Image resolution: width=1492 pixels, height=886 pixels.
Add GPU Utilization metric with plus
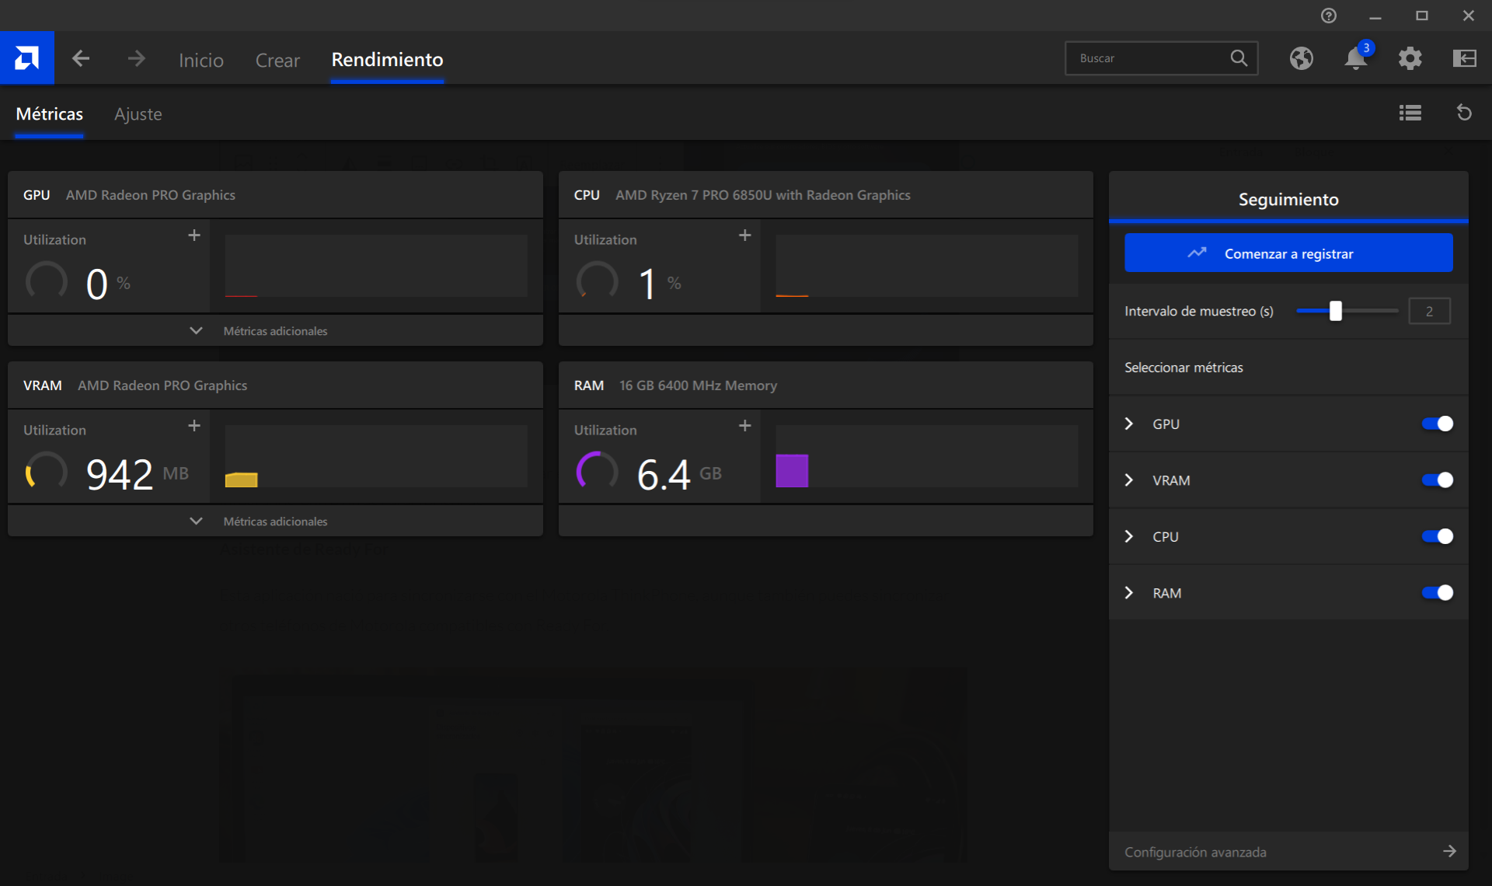tap(194, 235)
